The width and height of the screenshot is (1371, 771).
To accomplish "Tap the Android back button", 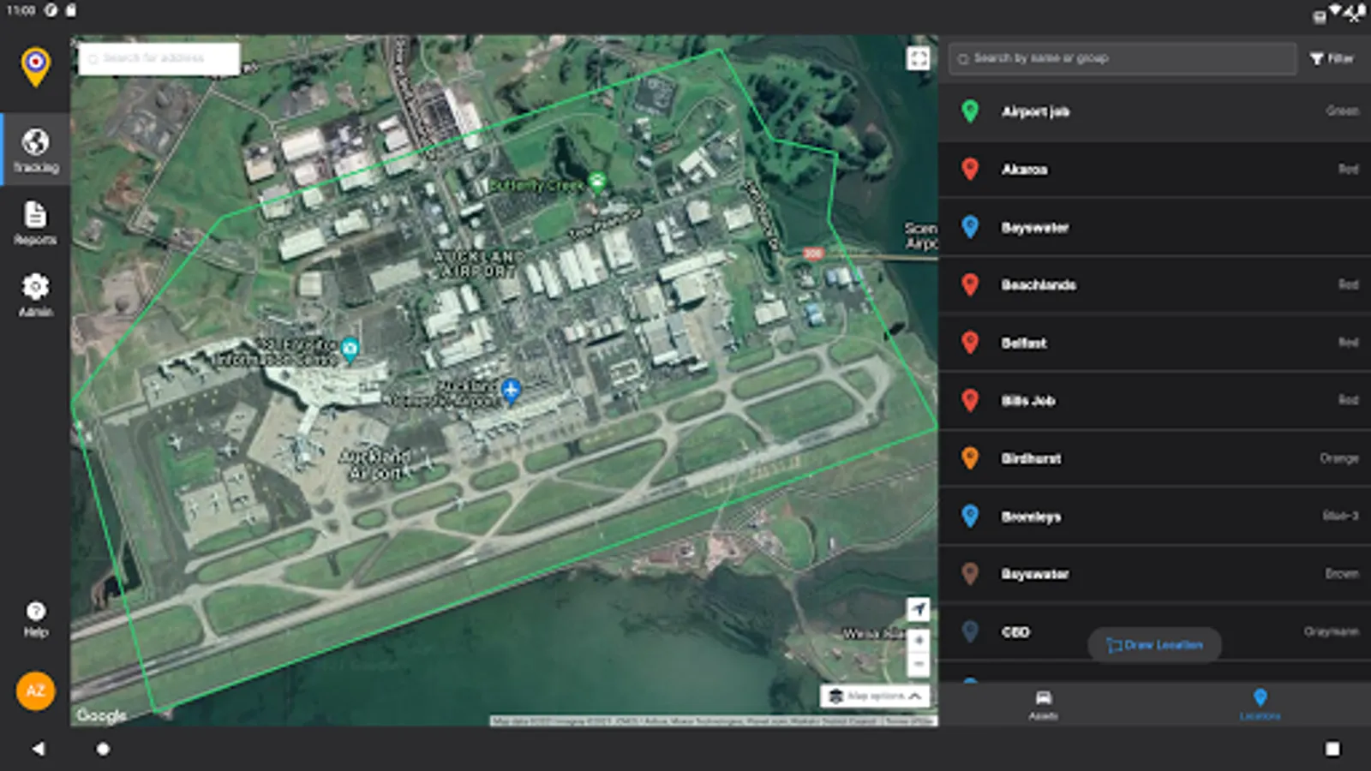I will pos(38,749).
